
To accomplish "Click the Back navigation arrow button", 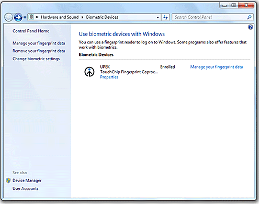I will pyautogui.click(x=8, y=17).
